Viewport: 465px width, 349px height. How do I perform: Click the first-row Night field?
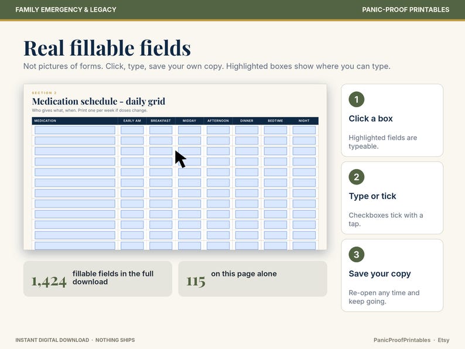coord(304,130)
